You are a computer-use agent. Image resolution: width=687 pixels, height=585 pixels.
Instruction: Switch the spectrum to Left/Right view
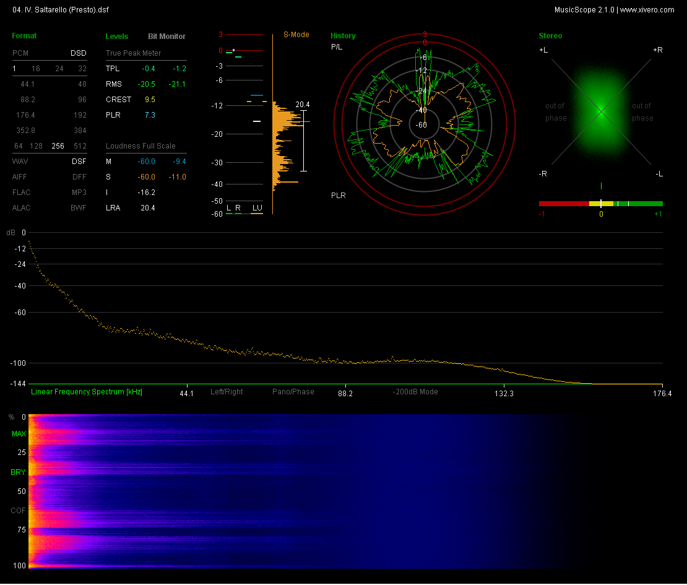(227, 392)
